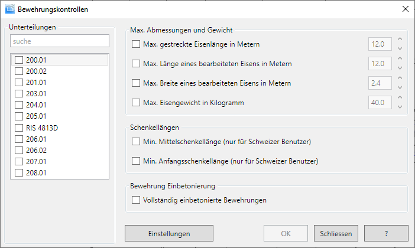Click up arrow for max. Breite eines bearbeiteten Eisens
Viewport: 415px width, 248px height.
(x=400, y=79)
